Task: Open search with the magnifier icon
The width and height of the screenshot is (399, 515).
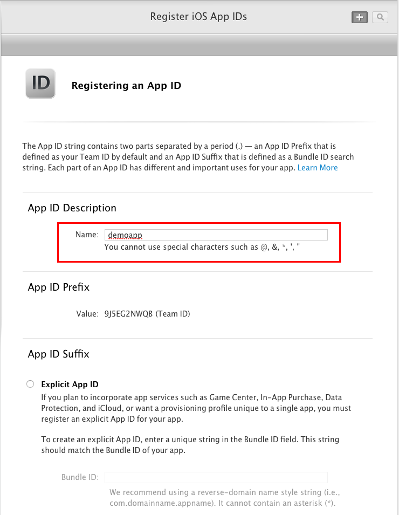Action: [x=380, y=17]
